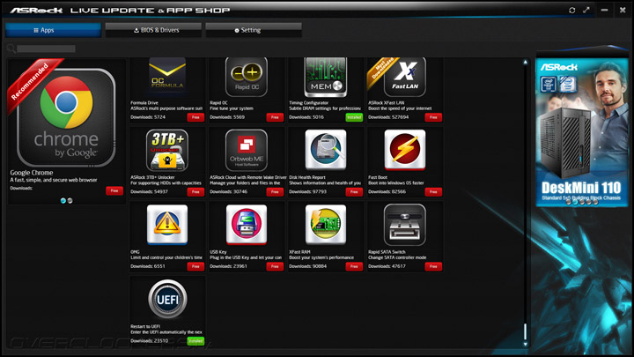This screenshot has height=357, width=634.
Task: Click the Google Chrome recommended app icon
Action: [x=66, y=117]
